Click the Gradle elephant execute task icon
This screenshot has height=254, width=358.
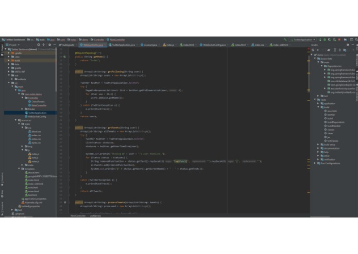tap(329, 50)
